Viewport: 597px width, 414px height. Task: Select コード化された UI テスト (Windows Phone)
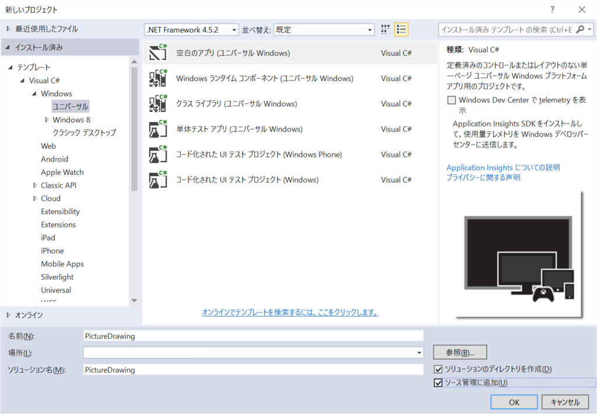(290, 155)
